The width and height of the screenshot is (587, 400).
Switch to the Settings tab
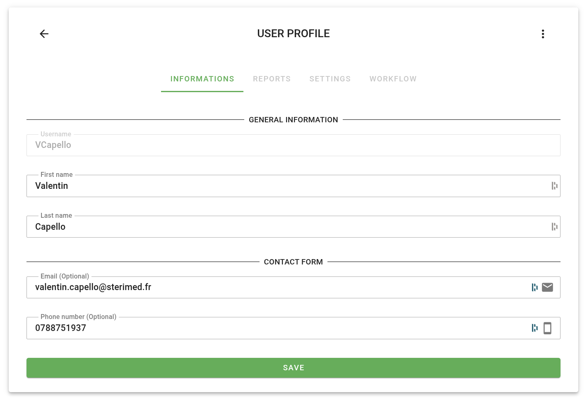tap(330, 79)
